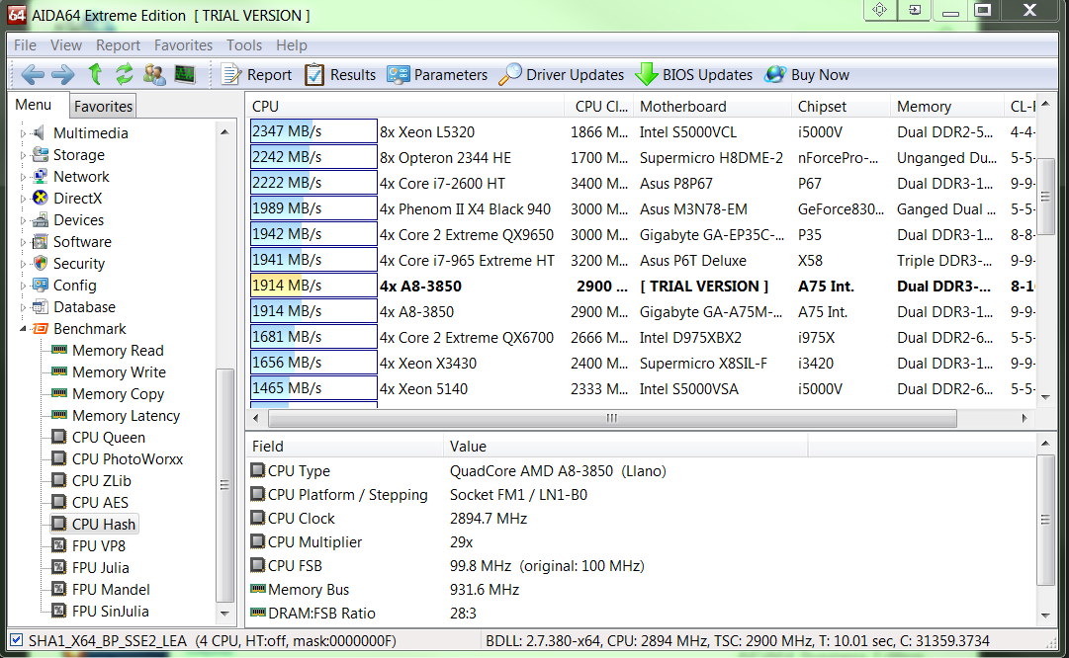
Task: Open the File menu
Action: pyautogui.click(x=25, y=45)
